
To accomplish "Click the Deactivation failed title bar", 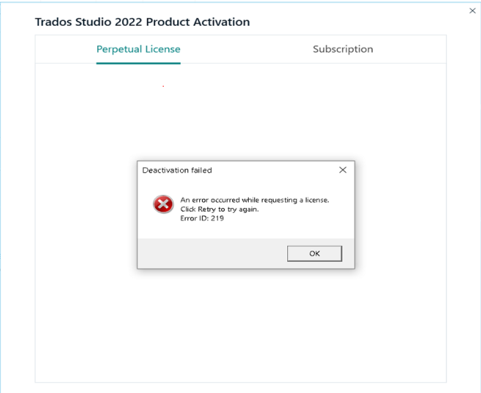I will (177, 170).
